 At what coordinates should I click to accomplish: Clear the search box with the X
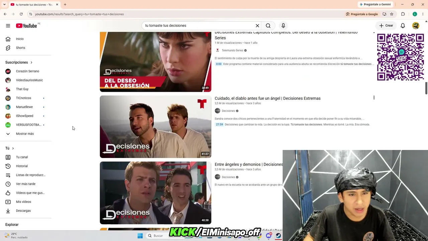[257, 25]
